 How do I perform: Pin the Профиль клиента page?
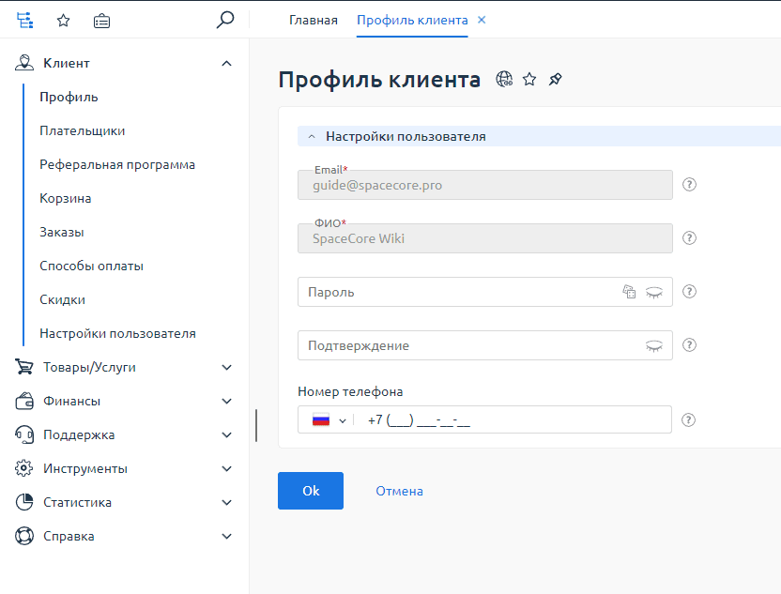point(555,80)
